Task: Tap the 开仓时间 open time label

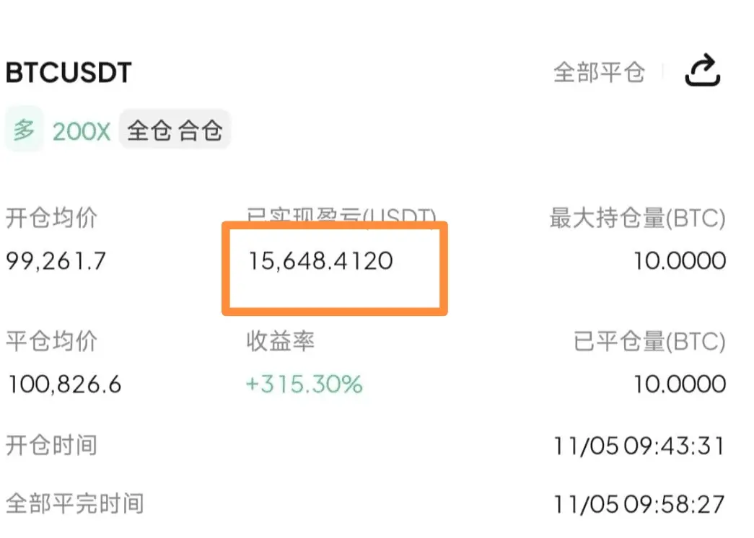Action: pos(52,445)
